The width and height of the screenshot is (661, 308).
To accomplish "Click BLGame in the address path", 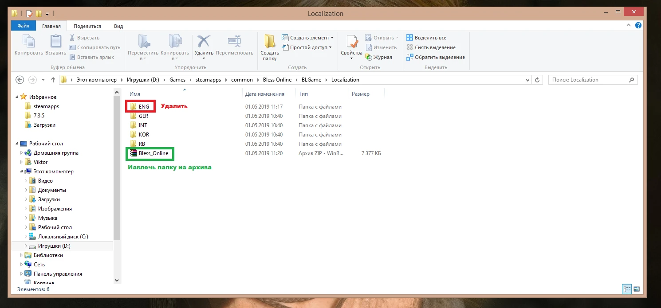I will tap(311, 80).
